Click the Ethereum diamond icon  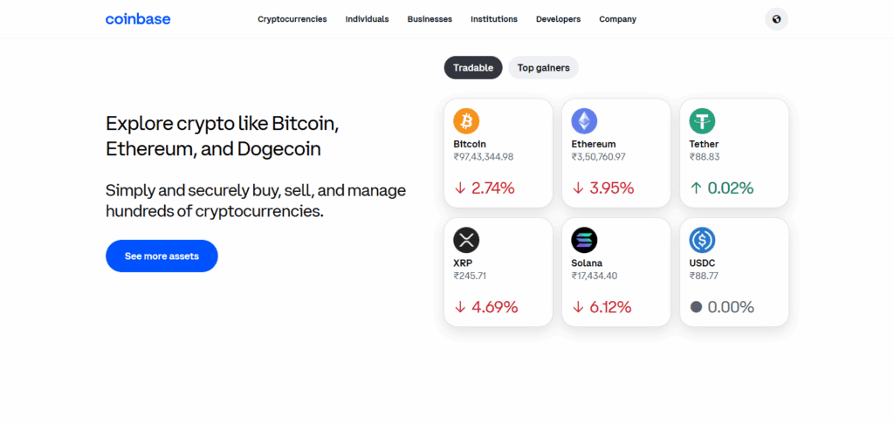[584, 120]
